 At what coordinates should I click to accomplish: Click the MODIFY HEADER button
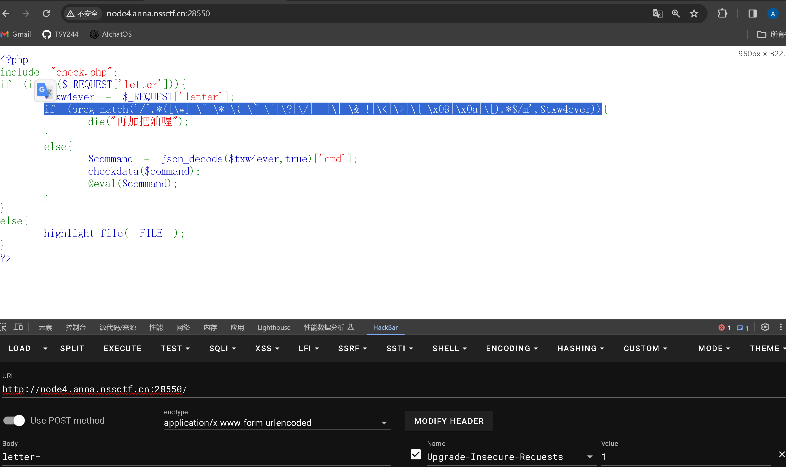click(449, 421)
